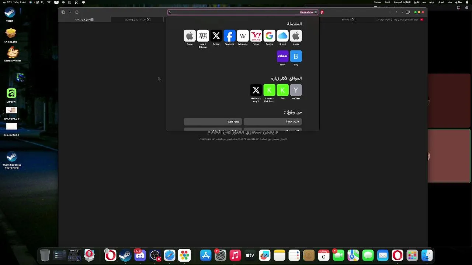This screenshot has height=265, width=472.
Task: Open IMG_8304.GIF on the desktop
Action: pyautogui.click(x=11, y=111)
